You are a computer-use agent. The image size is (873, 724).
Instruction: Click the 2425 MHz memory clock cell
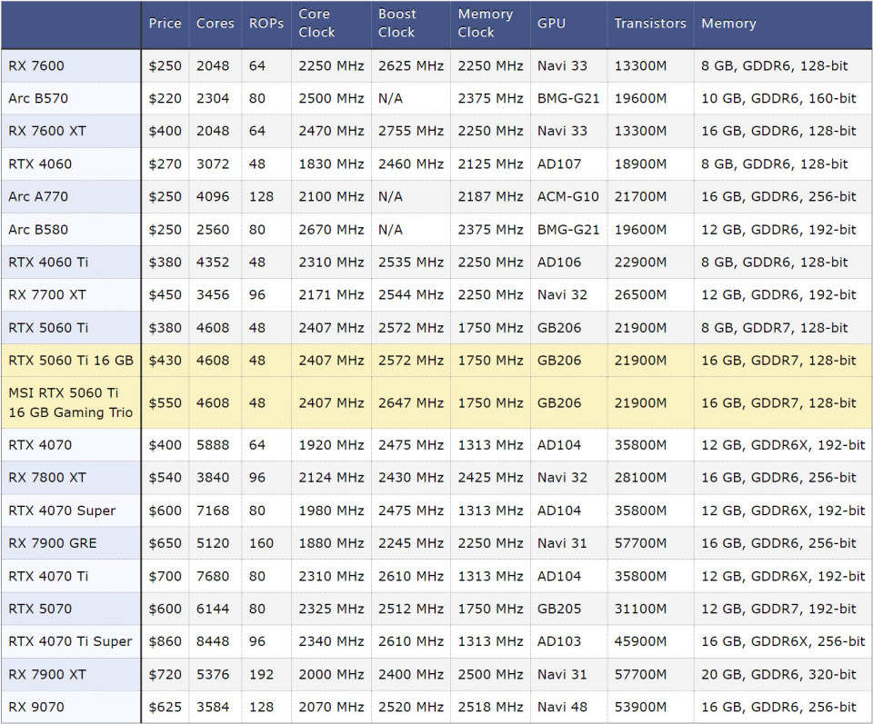[x=490, y=478]
